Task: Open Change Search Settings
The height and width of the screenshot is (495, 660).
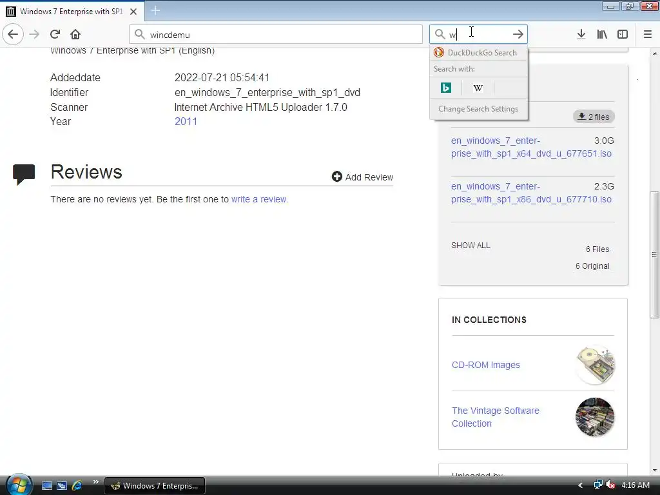Action: (x=478, y=108)
